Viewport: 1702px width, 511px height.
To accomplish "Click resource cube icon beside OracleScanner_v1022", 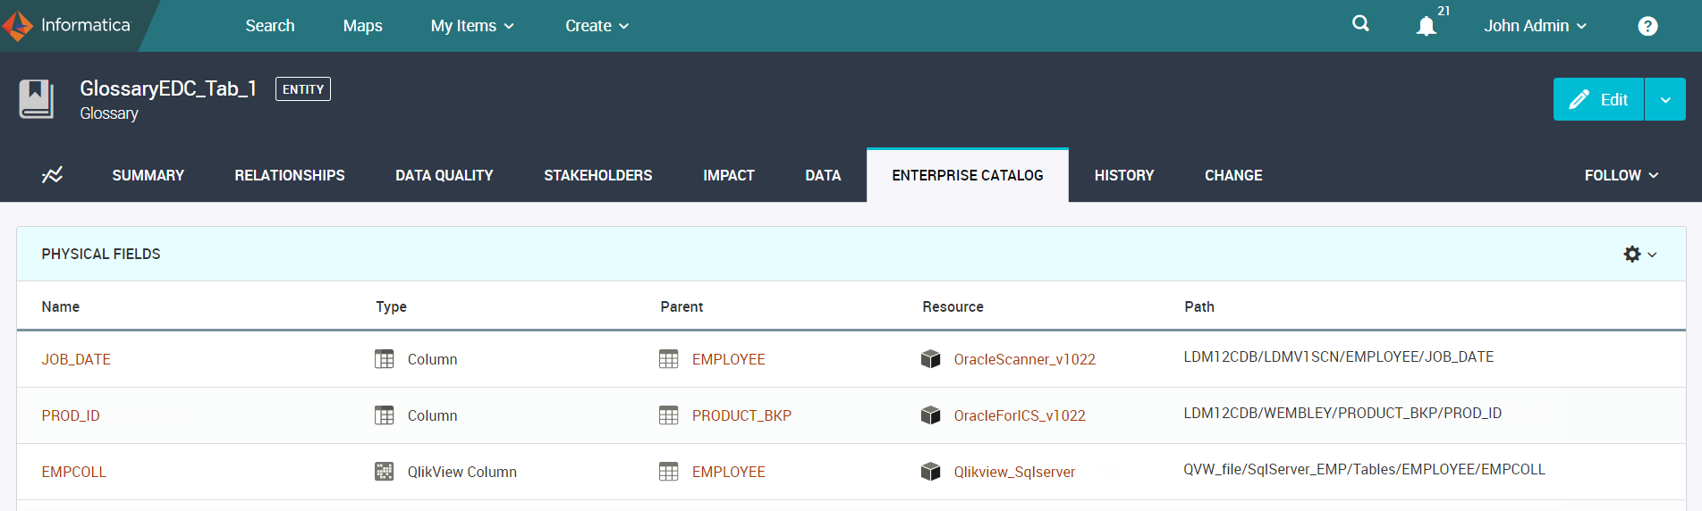I will pyautogui.click(x=930, y=359).
